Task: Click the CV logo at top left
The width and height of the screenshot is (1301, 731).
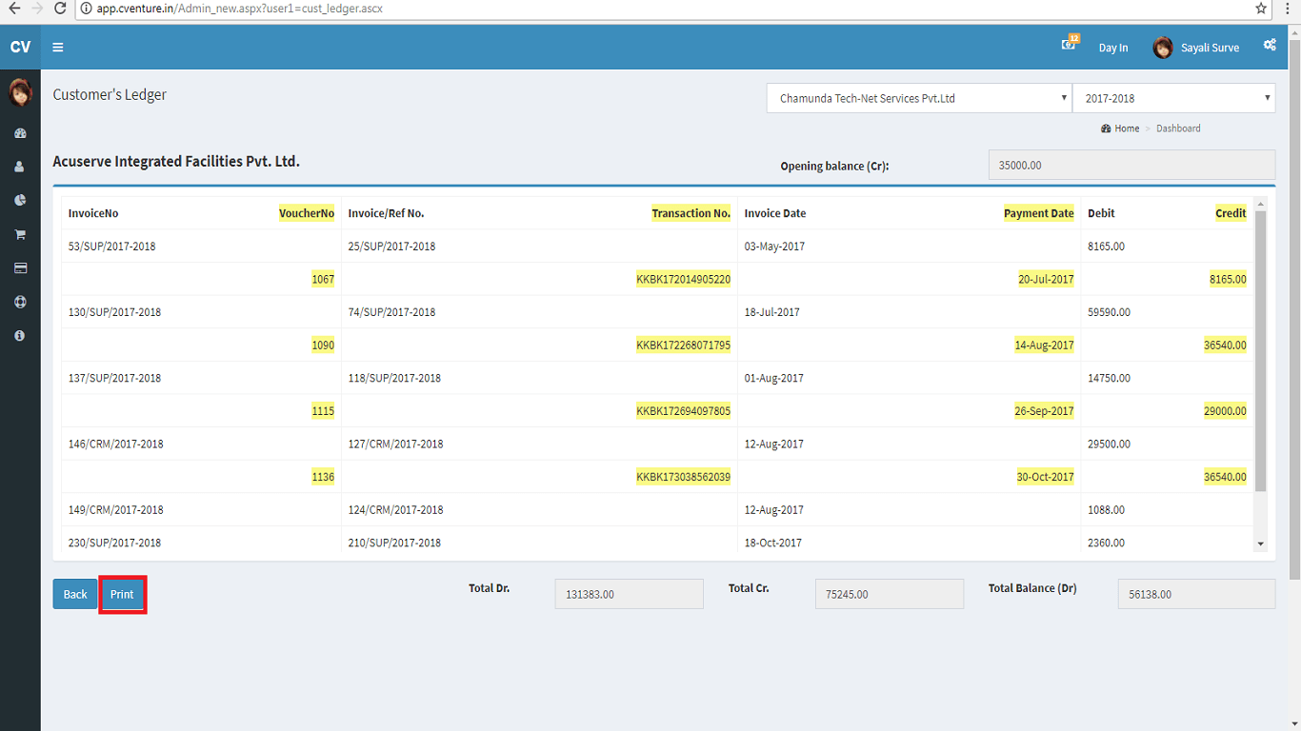Action: coord(20,47)
